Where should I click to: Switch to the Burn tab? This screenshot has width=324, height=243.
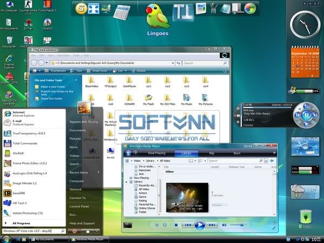point(237,153)
